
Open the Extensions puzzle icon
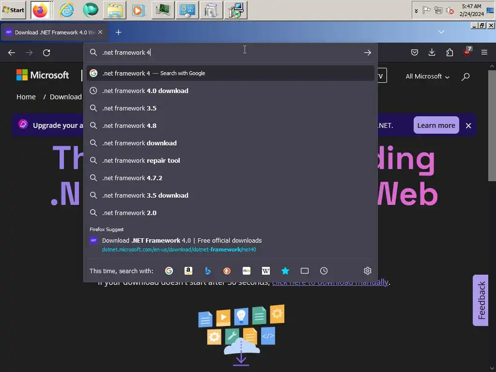point(449,52)
